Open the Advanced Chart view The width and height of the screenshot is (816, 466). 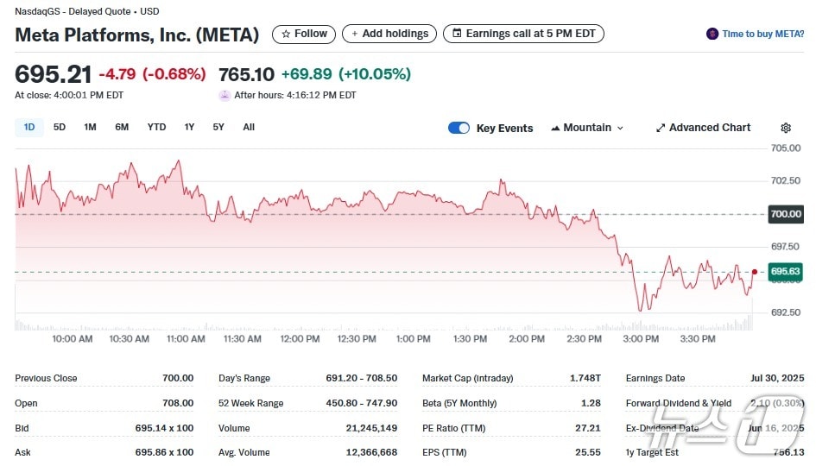pos(709,128)
